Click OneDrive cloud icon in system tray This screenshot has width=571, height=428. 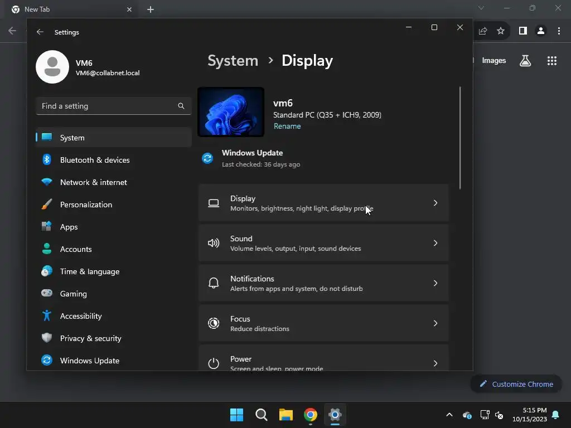point(467,415)
